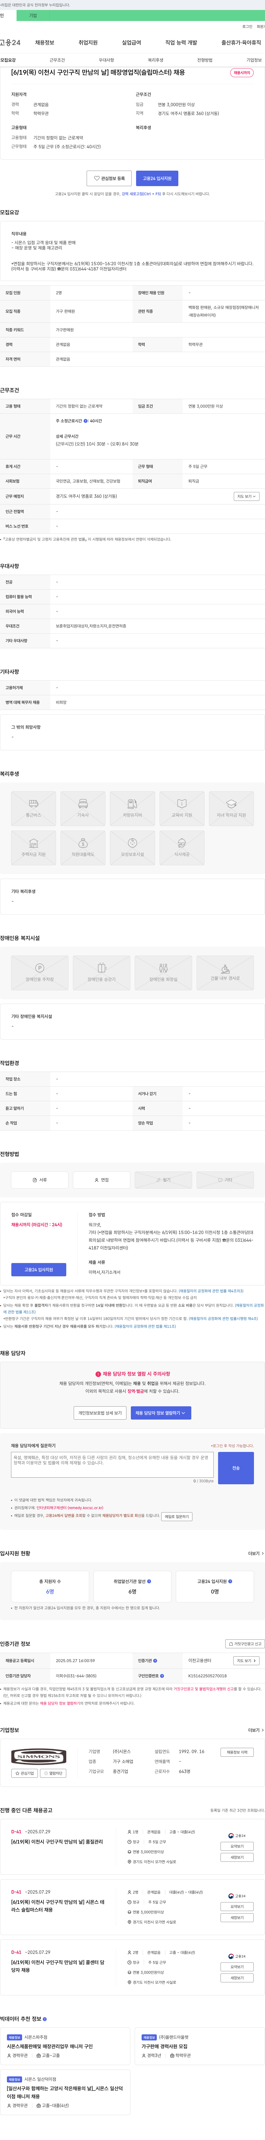This screenshot has height=2140, width=265.
Task: Open the 물류터 담당자 채용 listing
Action: click(x=58, y=1966)
